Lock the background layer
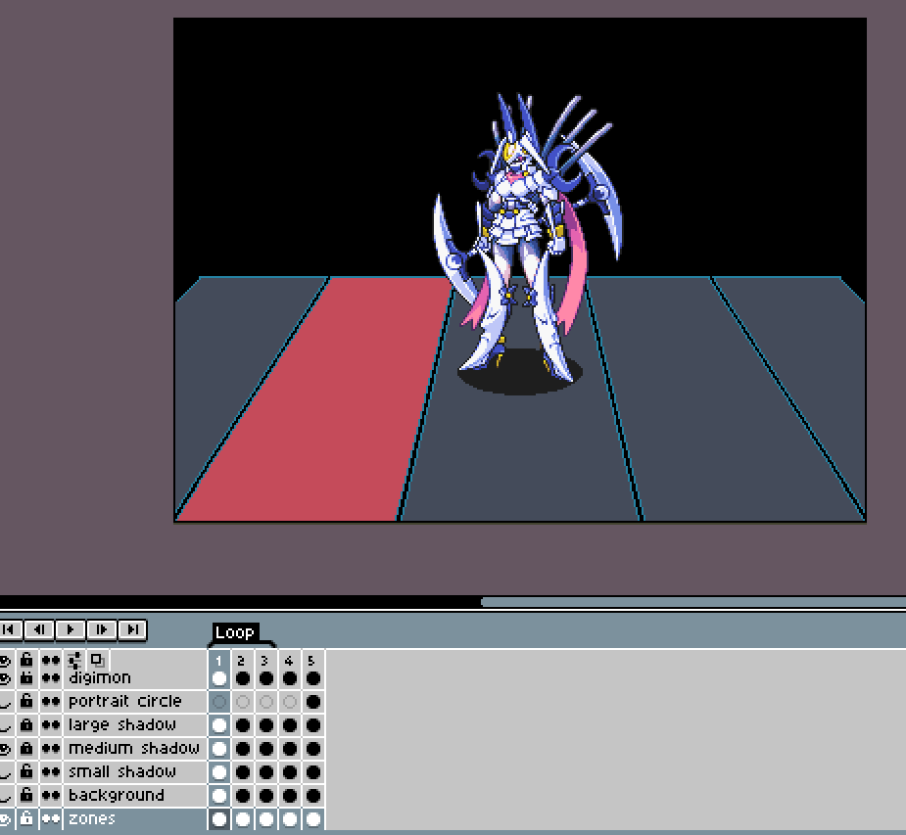The height and width of the screenshot is (835, 906). coord(26,796)
